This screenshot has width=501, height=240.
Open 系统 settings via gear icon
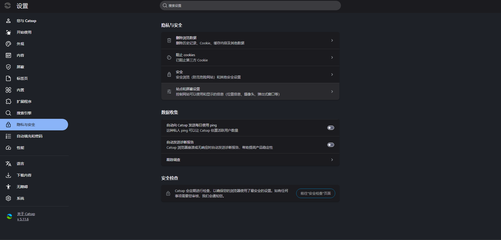coord(8,198)
